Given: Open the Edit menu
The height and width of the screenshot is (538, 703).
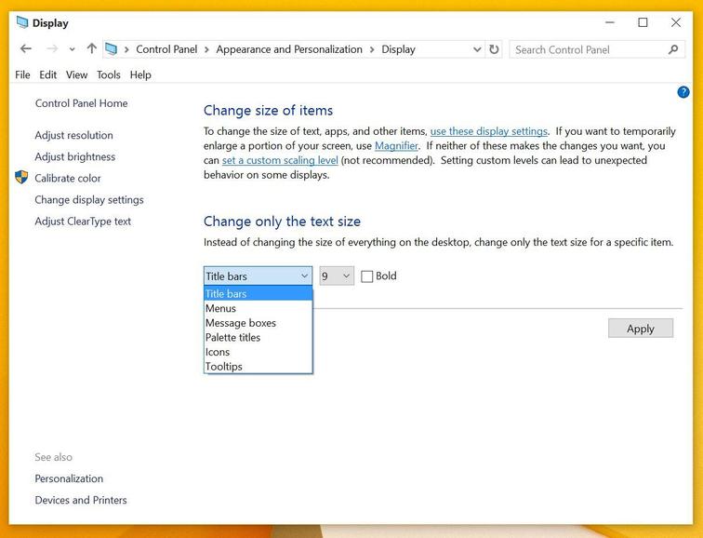Looking at the screenshot, I should click(x=48, y=75).
